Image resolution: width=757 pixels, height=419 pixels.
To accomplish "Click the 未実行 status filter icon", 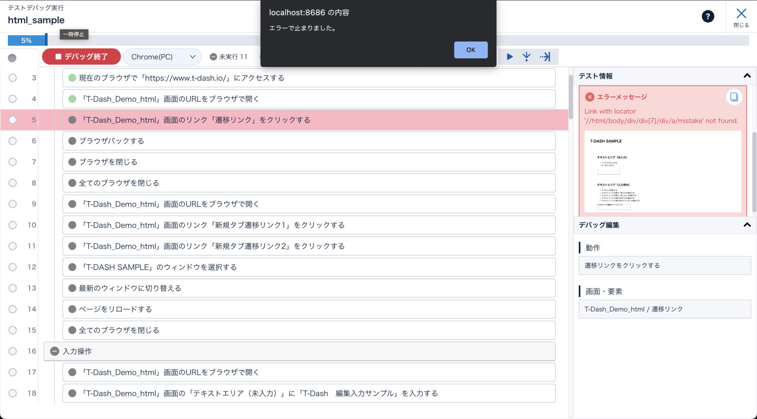I will point(213,57).
